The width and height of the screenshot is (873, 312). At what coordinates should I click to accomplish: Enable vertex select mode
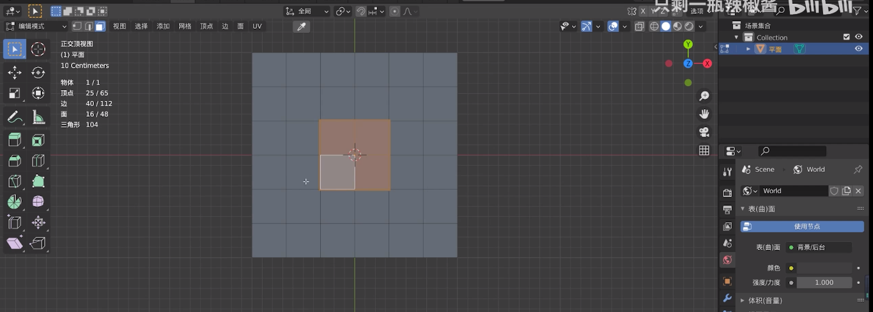coord(77,26)
